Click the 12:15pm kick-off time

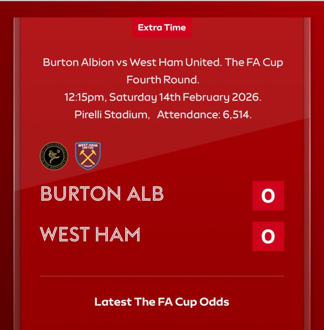(84, 97)
